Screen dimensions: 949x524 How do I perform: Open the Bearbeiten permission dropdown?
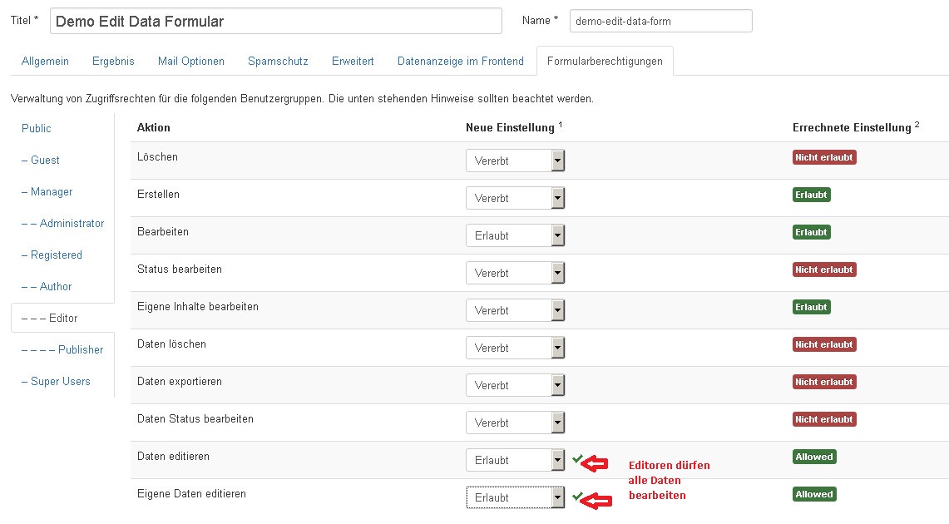click(515, 235)
